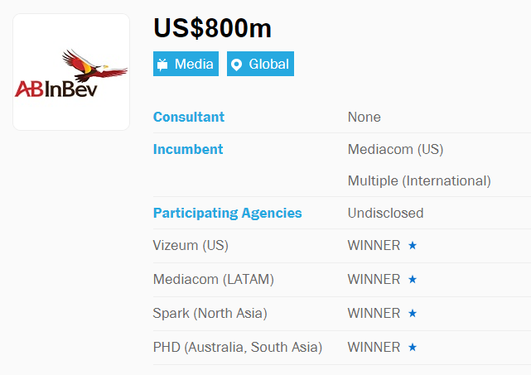
Task: Click the TV icon in Media tag
Action: 162,64
